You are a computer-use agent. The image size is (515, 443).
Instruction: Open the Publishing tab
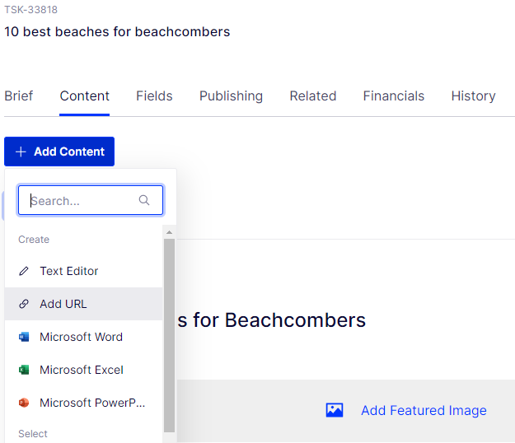(x=231, y=96)
